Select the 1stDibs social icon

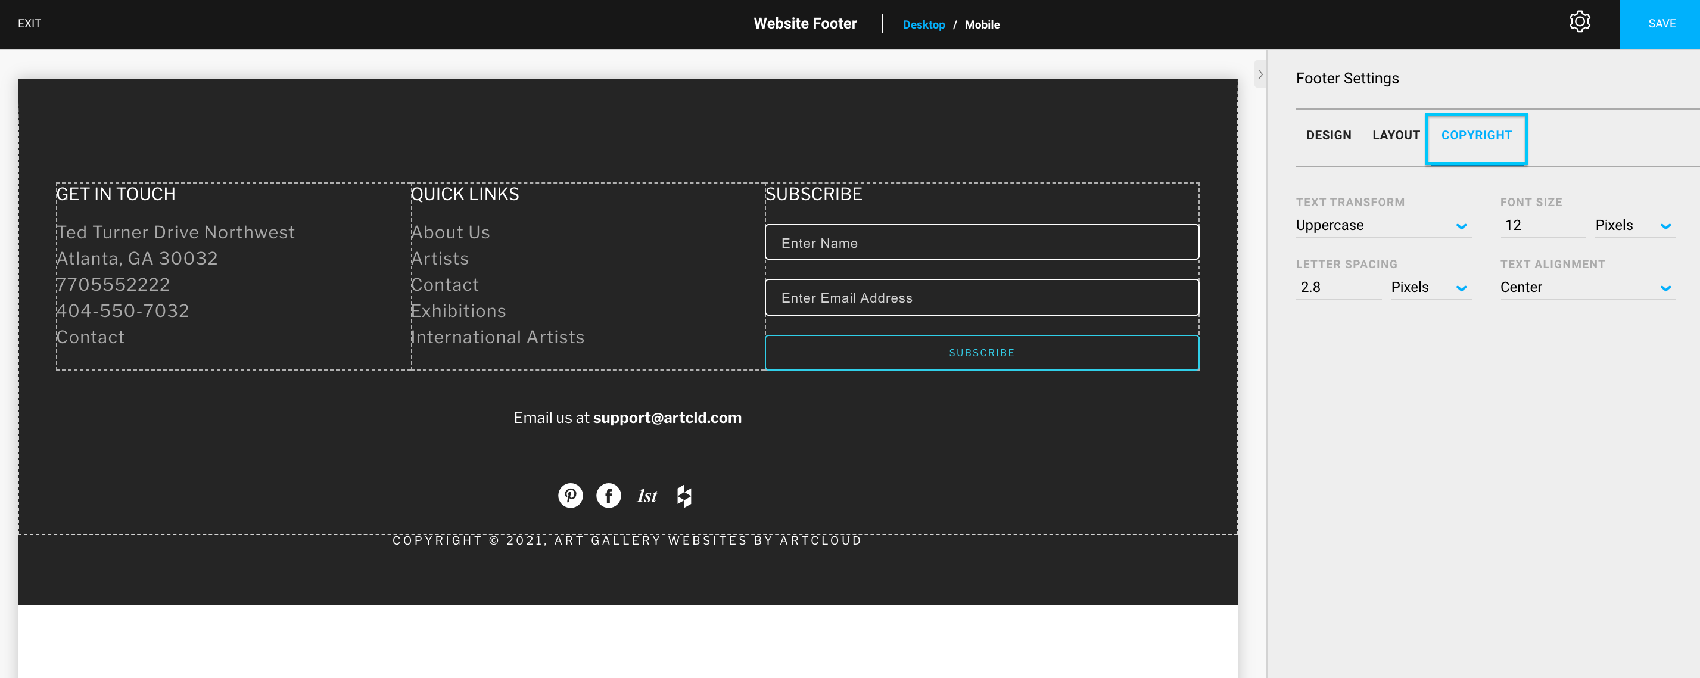coord(646,495)
